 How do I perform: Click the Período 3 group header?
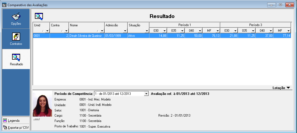click(255, 25)
